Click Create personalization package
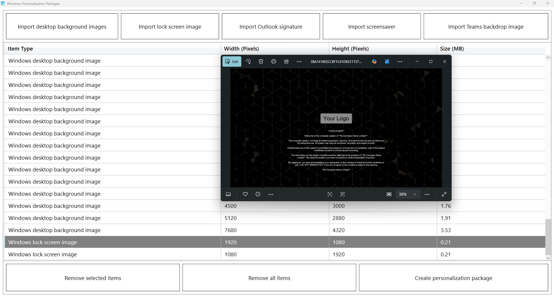554x297 pixels. click(x=453, y=278)
